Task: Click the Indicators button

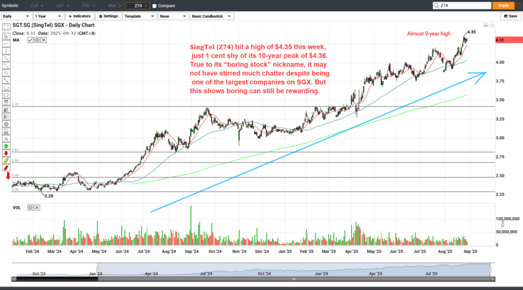Action: coord(80,16)
